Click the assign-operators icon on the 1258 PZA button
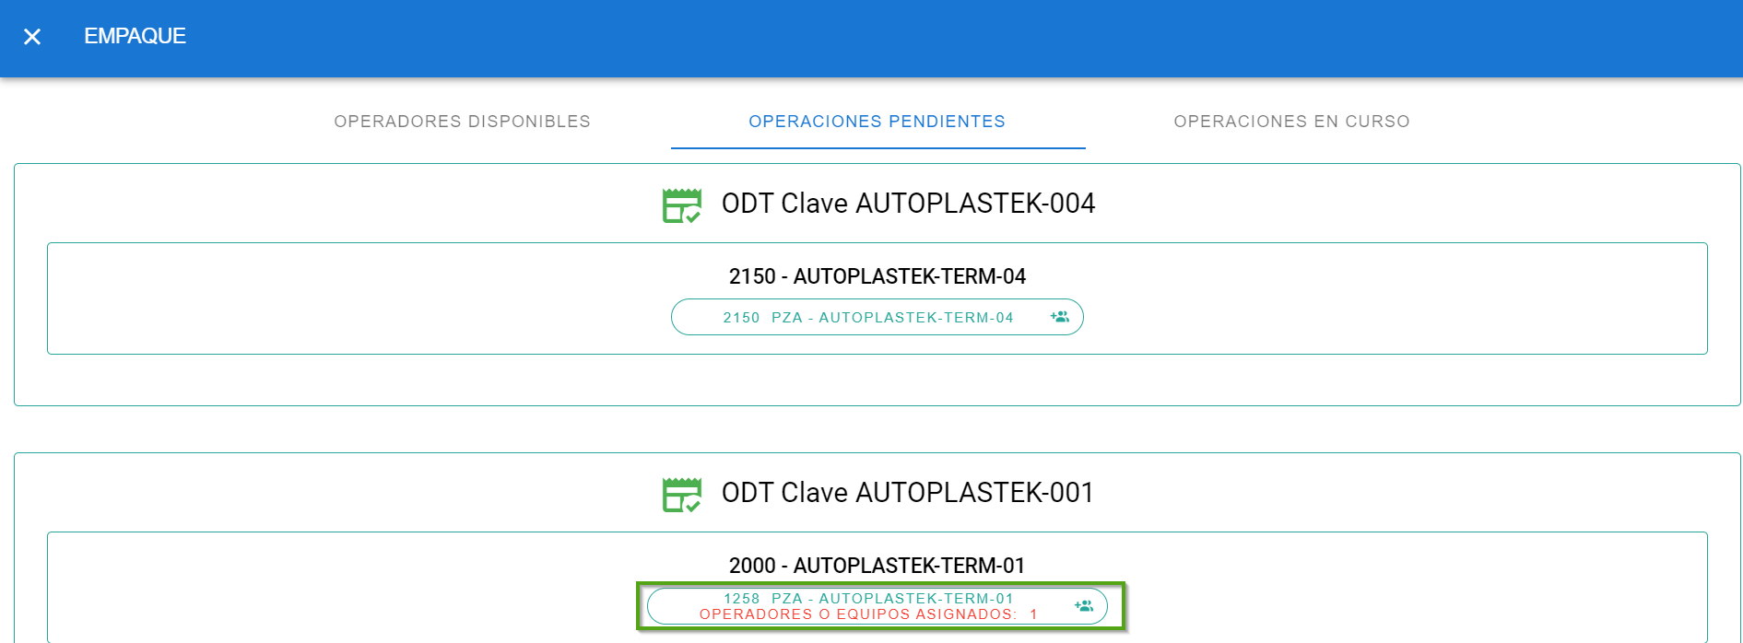The image size is (1743, 643). coord(1084,606)
